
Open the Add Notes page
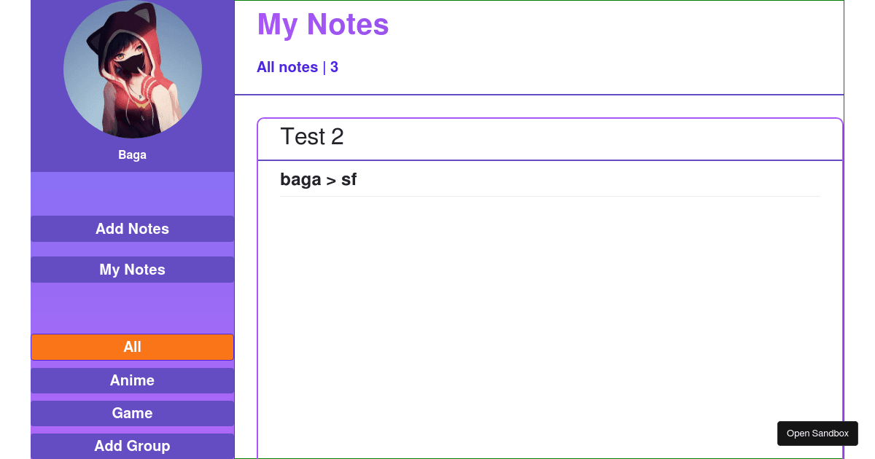pos(132,229)
